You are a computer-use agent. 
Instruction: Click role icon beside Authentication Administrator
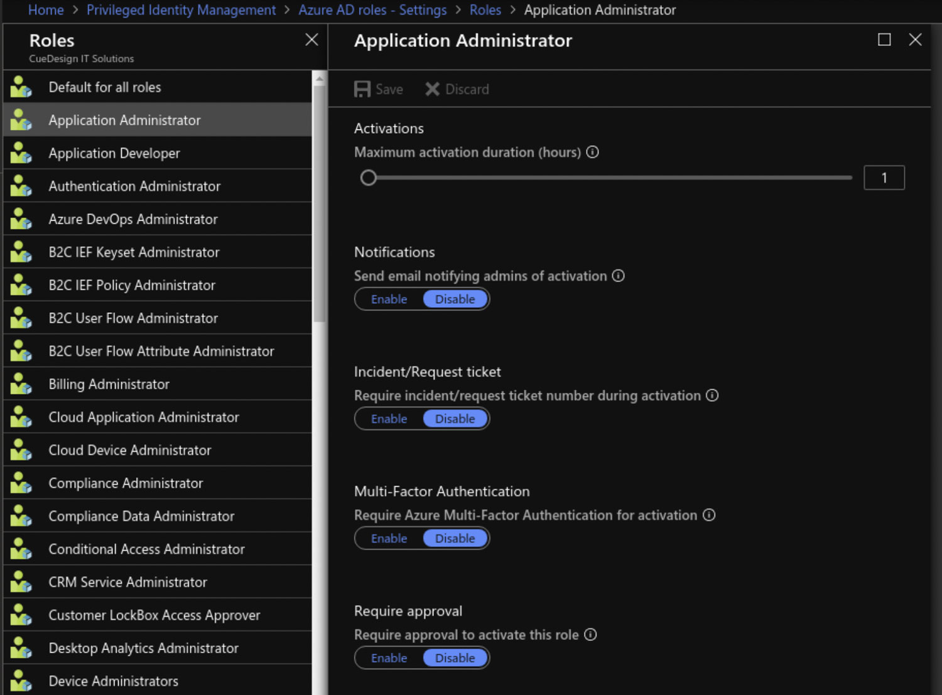[21, 186]
